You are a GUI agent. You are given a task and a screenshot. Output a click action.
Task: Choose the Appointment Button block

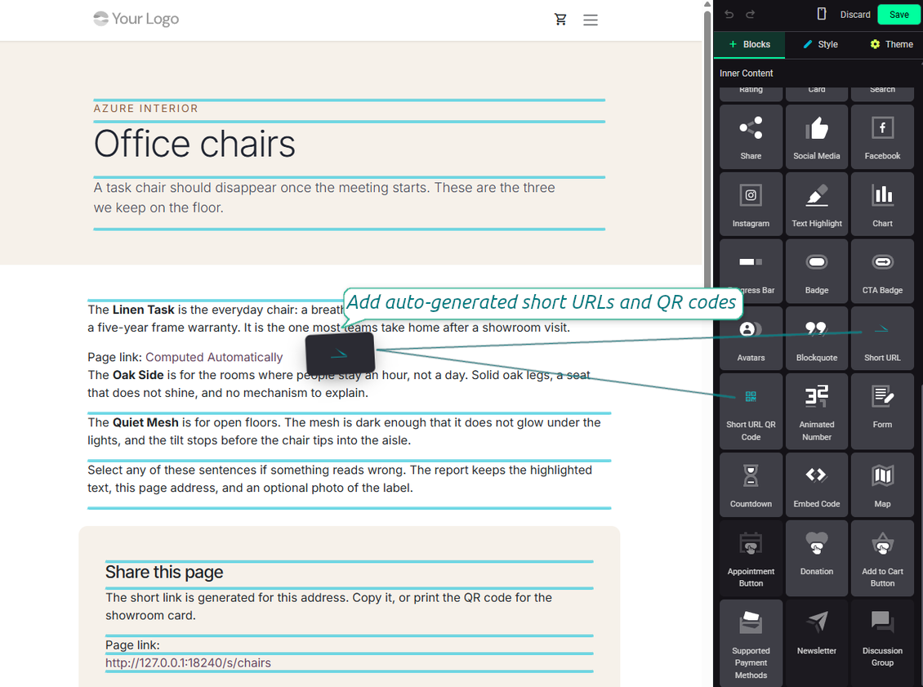[x=751, y=558]
